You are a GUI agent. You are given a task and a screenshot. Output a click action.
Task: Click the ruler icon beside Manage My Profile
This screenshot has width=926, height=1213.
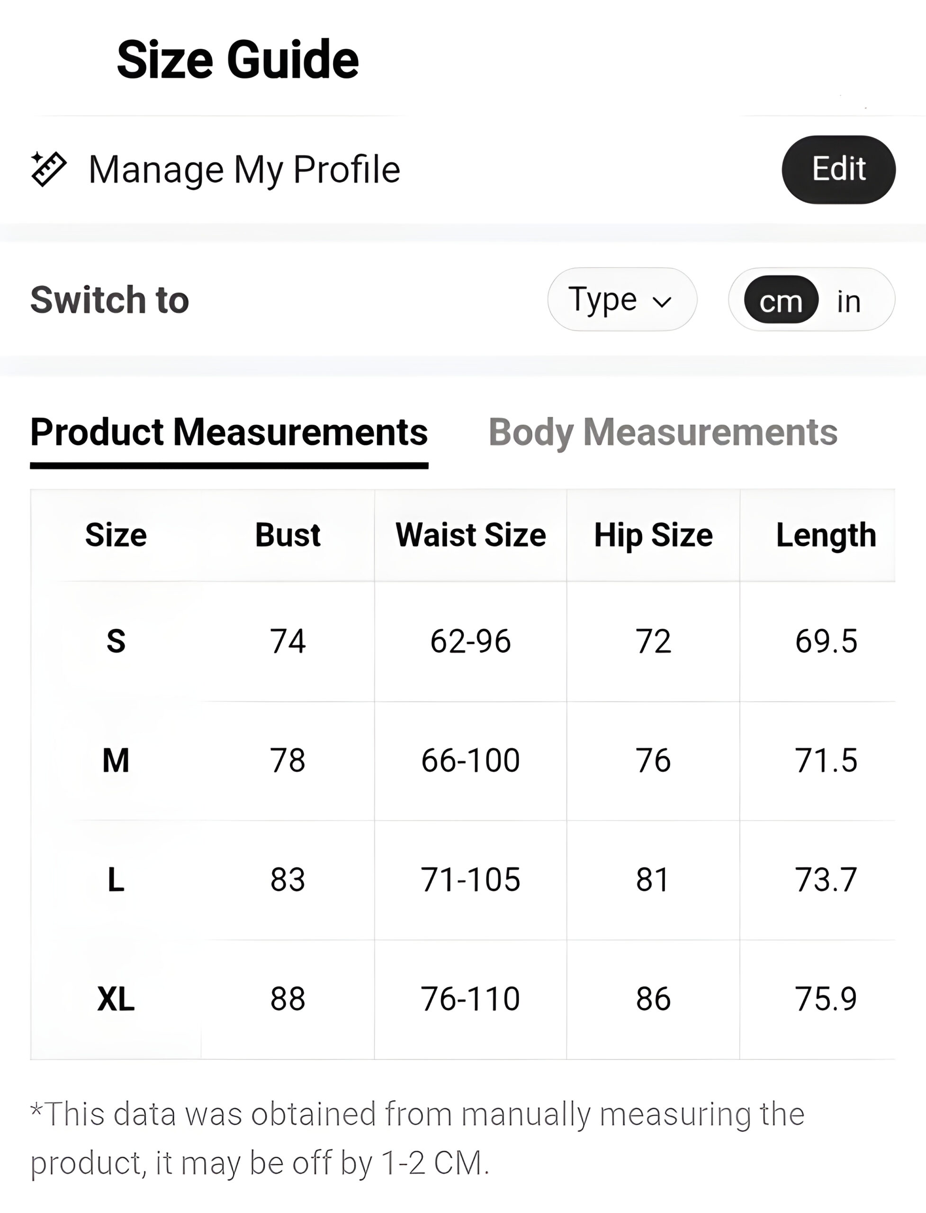pos(48,169)
